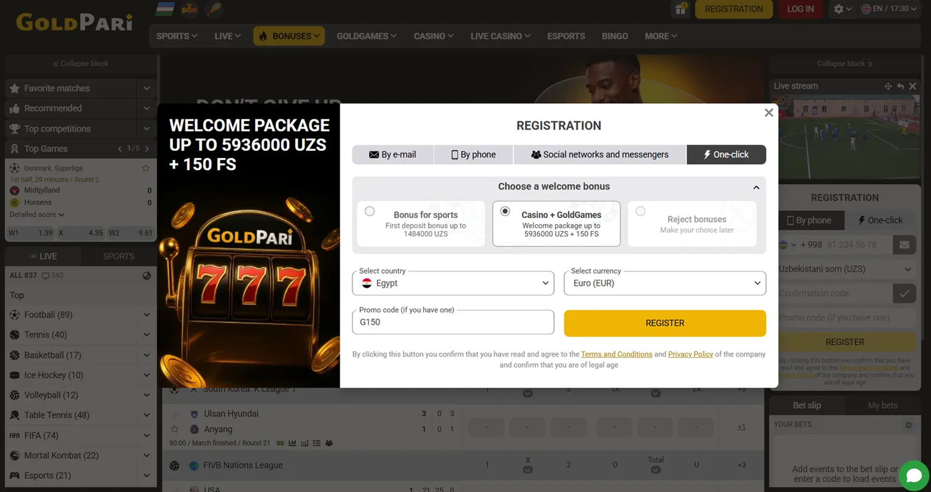Click the Uzbekistan flag icon in header
This screenshot has height=492, width=931.
click(x=165, y=9)
